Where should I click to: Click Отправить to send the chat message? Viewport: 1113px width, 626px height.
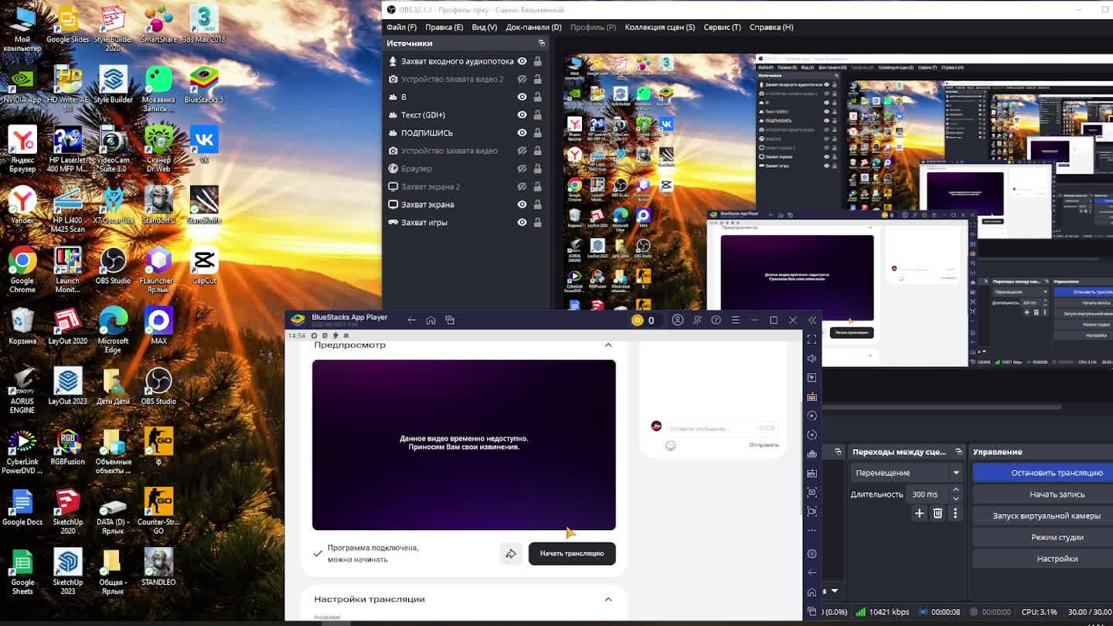[764, 445]
